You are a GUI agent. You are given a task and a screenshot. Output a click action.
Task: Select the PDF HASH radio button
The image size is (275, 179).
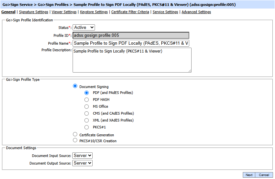coord(87,100)
